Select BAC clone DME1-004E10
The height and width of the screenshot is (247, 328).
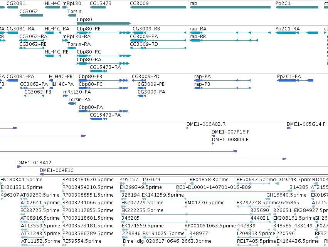click(57, 170)
